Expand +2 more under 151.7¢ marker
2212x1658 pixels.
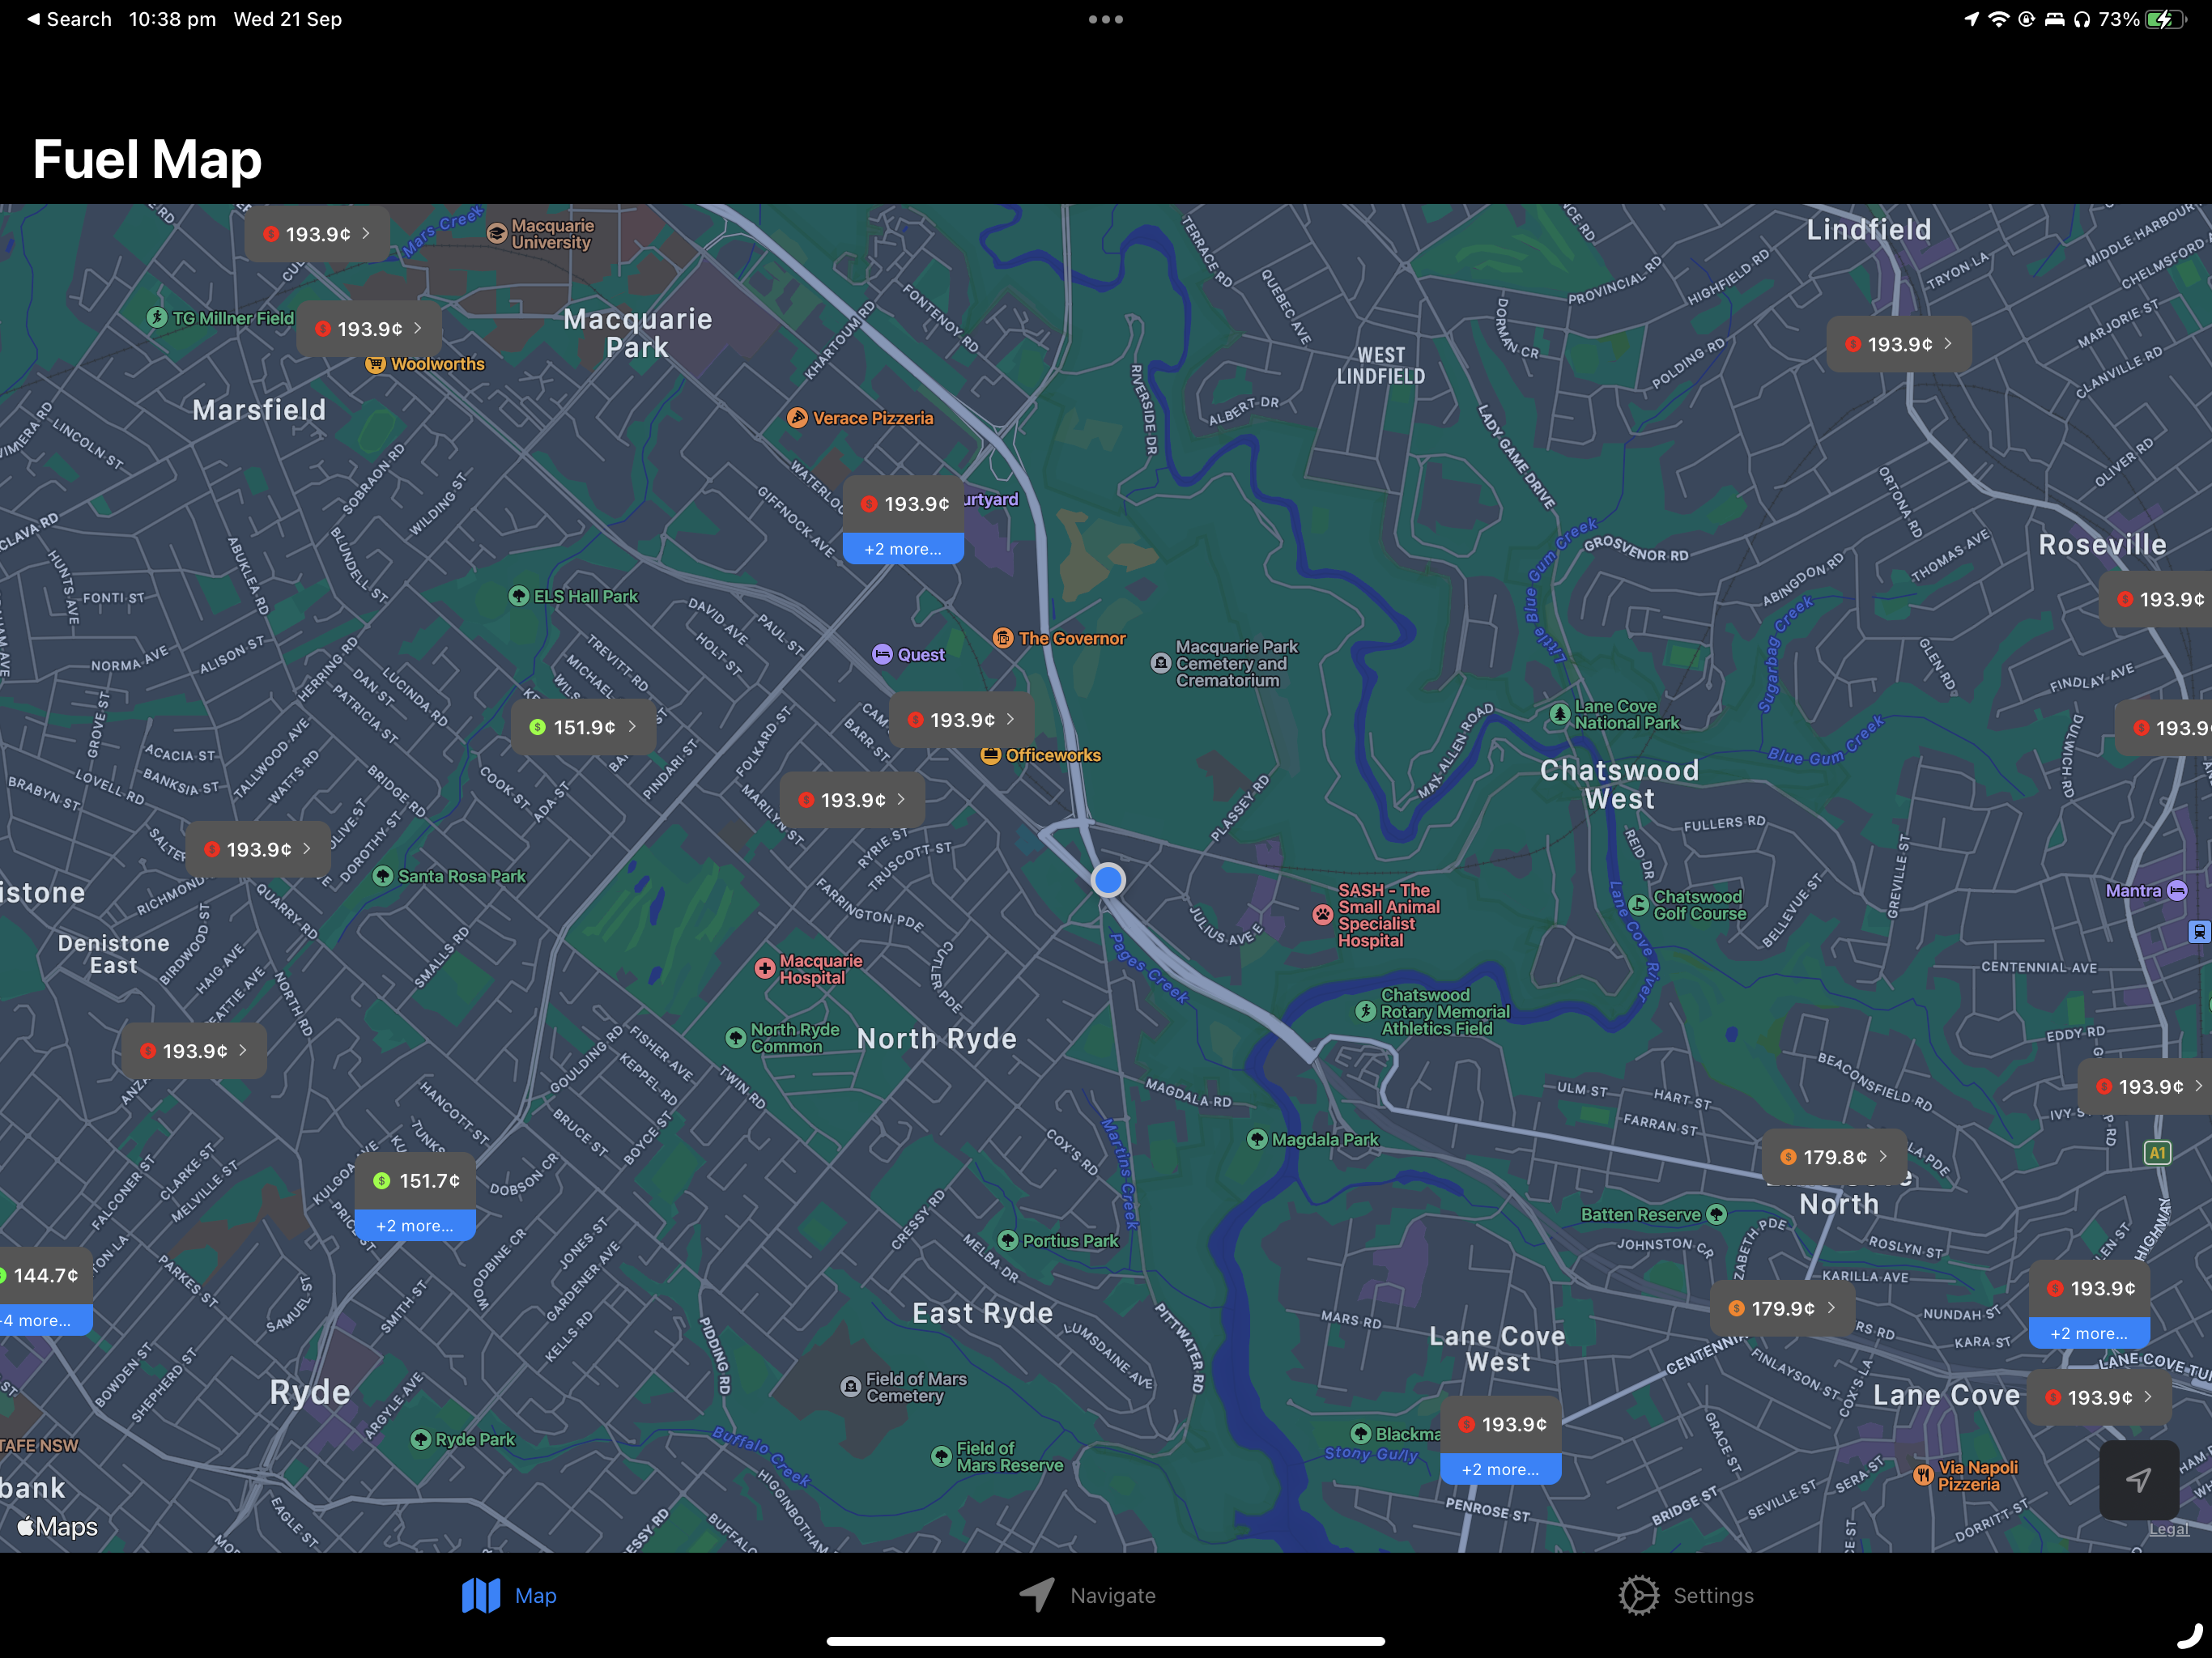415,1226
